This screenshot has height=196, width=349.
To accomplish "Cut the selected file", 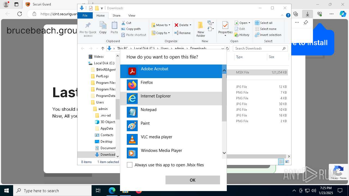I will pos(127,23).
